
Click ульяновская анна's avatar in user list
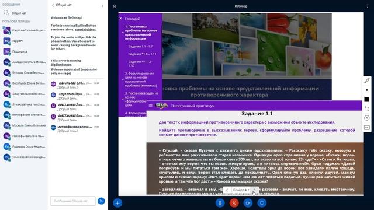click(6, 157)
